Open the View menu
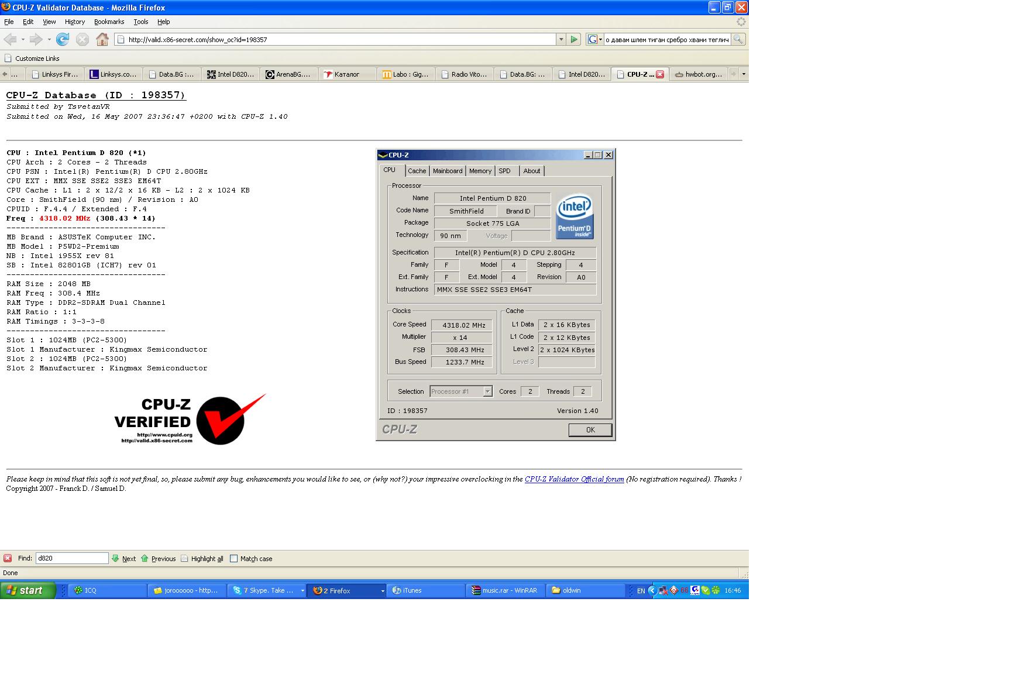 pyautogui.click(x=49, y=22)
